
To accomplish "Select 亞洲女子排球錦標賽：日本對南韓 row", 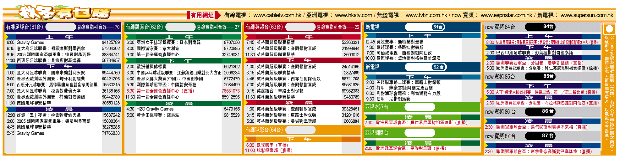I will click(x=183, y=43).
